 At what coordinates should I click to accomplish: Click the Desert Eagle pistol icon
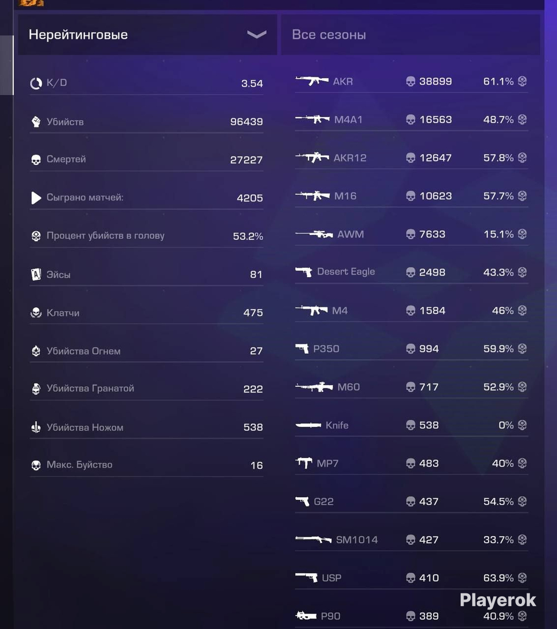(x=304, y=272)
